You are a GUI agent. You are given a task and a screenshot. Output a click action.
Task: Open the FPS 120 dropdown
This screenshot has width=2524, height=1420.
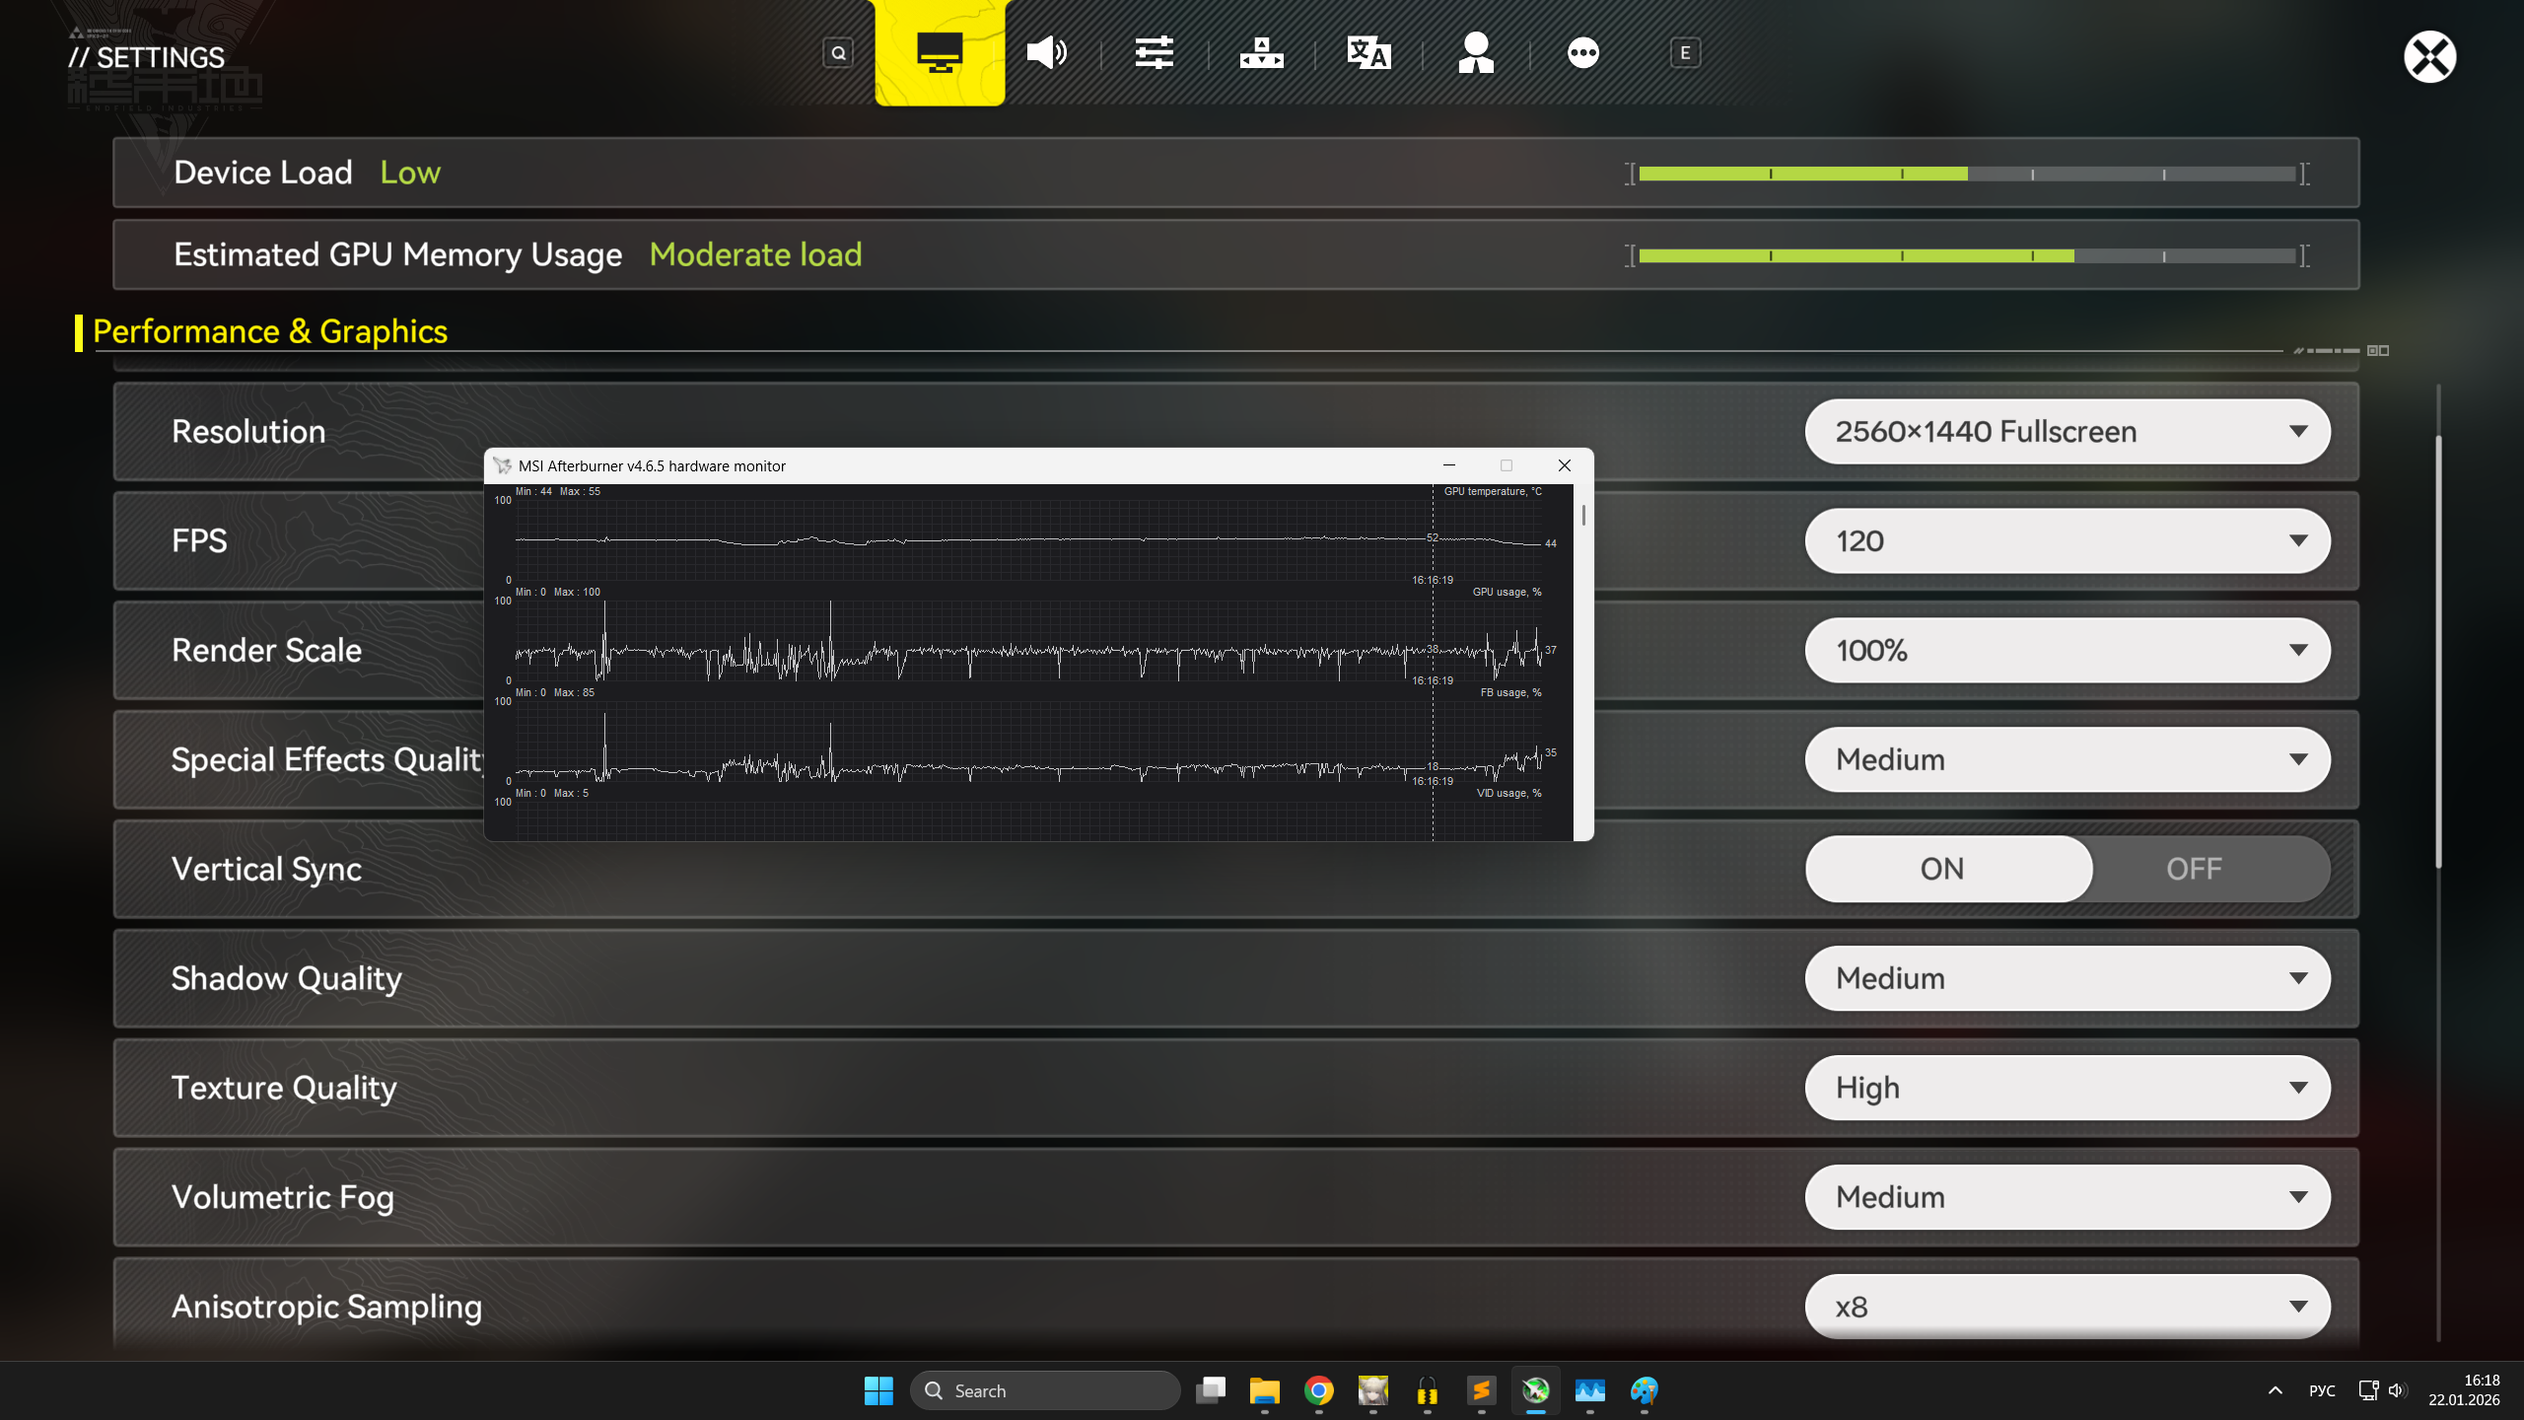point(2068,541)
